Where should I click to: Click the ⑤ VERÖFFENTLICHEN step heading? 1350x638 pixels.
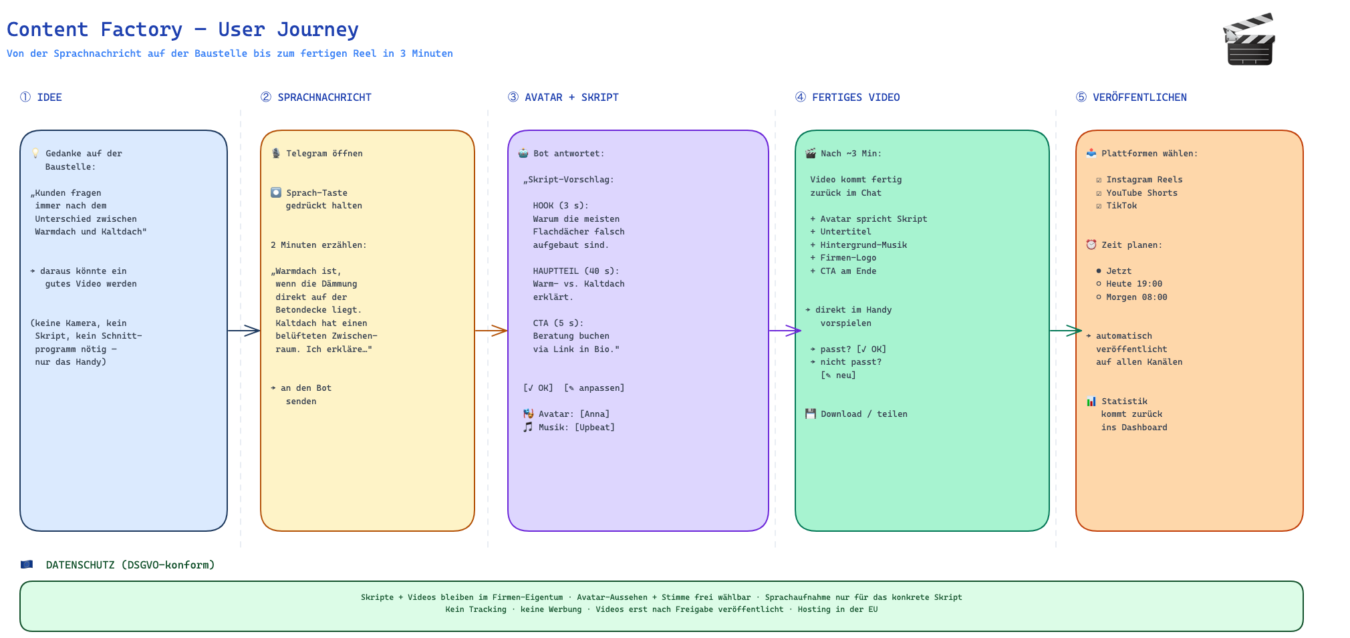1131,98
